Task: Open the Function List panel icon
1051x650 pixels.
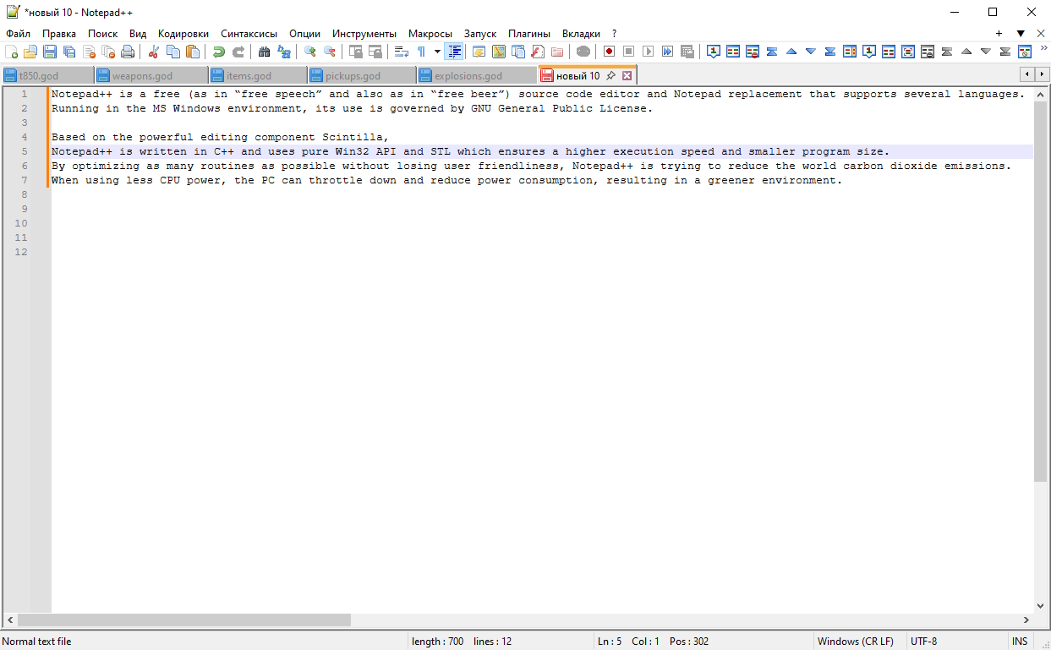Action: [x=537, y=52]
